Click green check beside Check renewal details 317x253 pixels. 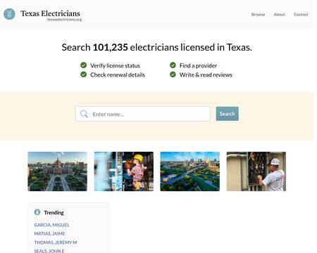click(84, 74)
